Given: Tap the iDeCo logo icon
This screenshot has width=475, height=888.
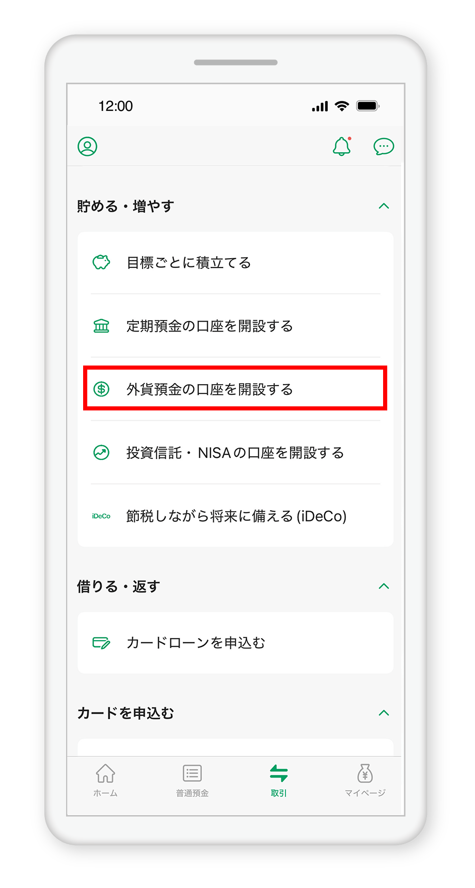Looking at the screenshot, I should [101, 516].
